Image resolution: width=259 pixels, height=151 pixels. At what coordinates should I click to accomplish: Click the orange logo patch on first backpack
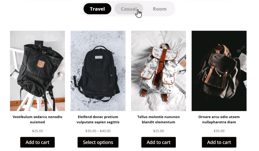click(x=41, y=64)
